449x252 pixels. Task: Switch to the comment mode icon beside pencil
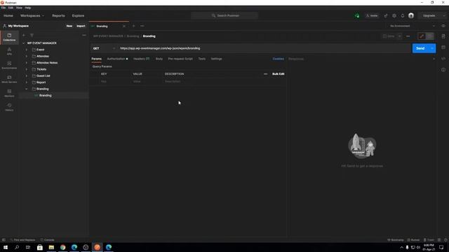429,36
